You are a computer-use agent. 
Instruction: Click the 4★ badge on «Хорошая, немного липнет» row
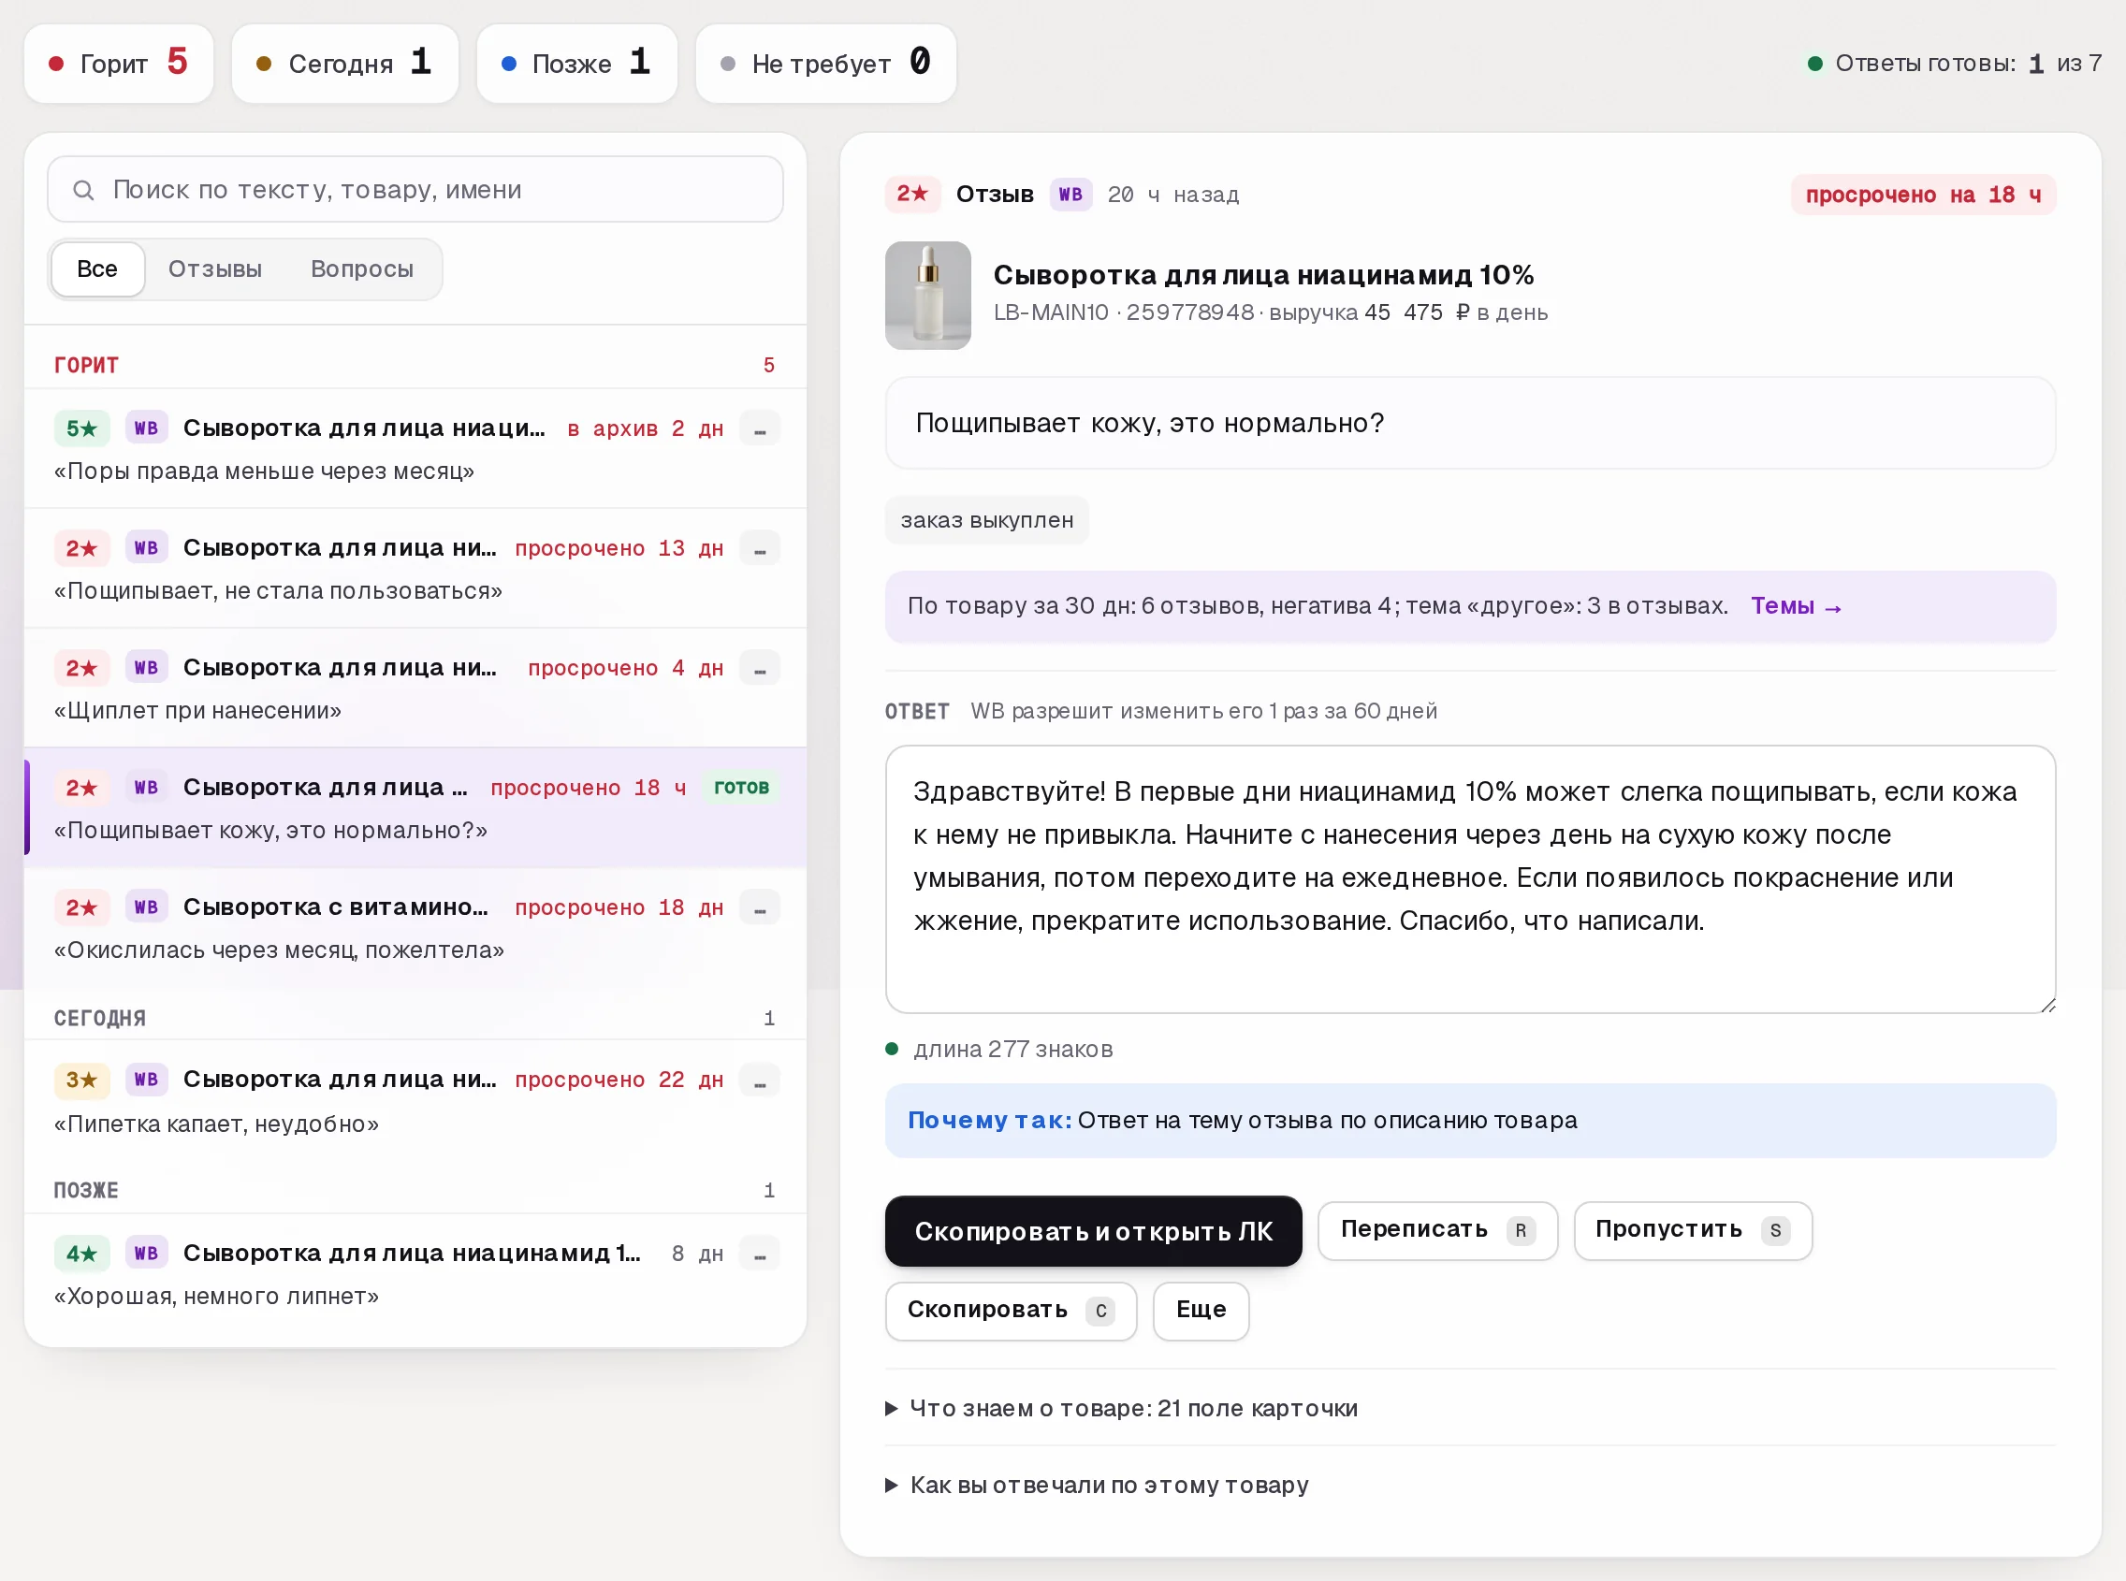[81, 1254]
